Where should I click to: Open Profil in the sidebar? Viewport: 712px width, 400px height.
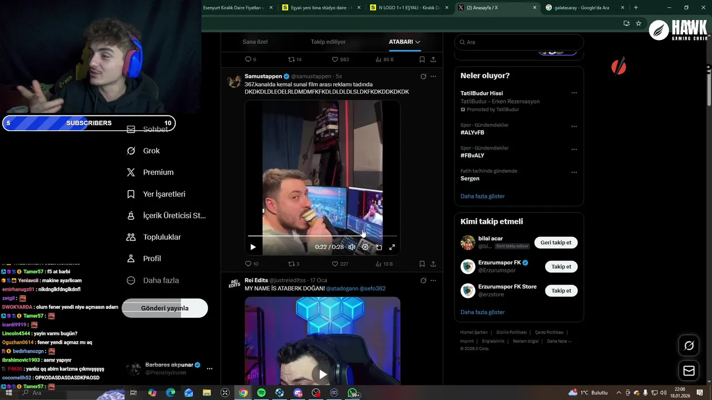[144, 259]
